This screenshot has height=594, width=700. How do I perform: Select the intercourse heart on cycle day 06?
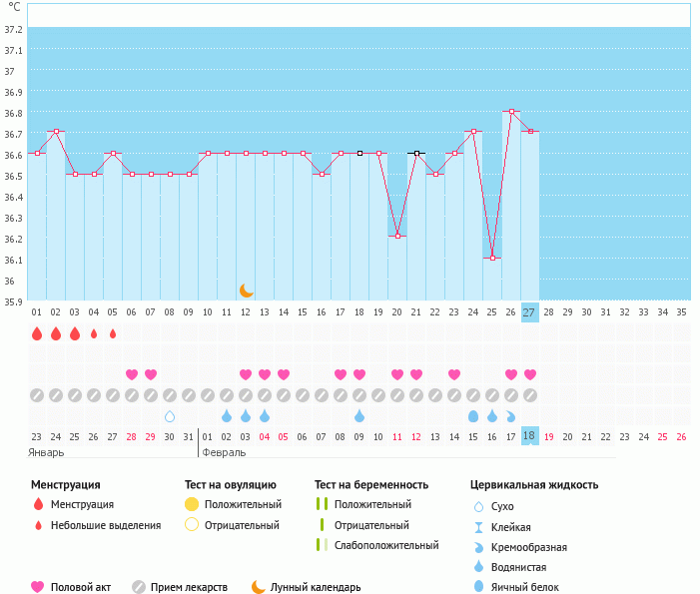[x=132, y=374]
